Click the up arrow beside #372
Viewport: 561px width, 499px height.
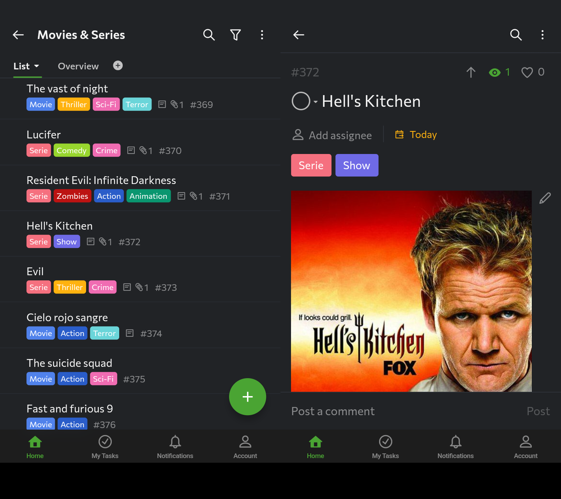point(471,72)
